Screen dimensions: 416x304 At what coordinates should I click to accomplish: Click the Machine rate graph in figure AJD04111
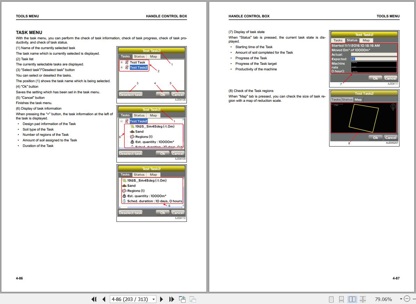pos(374,67)
